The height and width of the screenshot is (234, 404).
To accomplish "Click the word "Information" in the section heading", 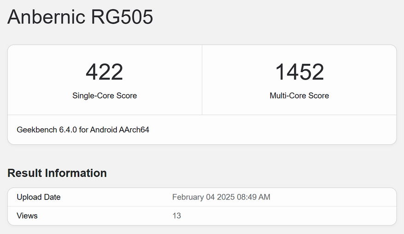I will coord(76,173).
